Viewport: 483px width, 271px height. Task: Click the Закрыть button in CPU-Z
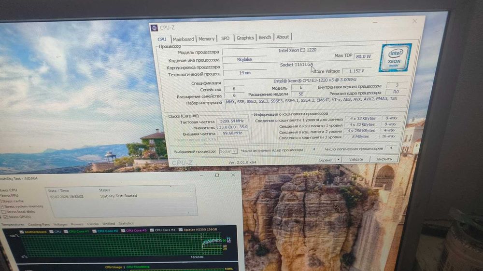coord(384,159)
